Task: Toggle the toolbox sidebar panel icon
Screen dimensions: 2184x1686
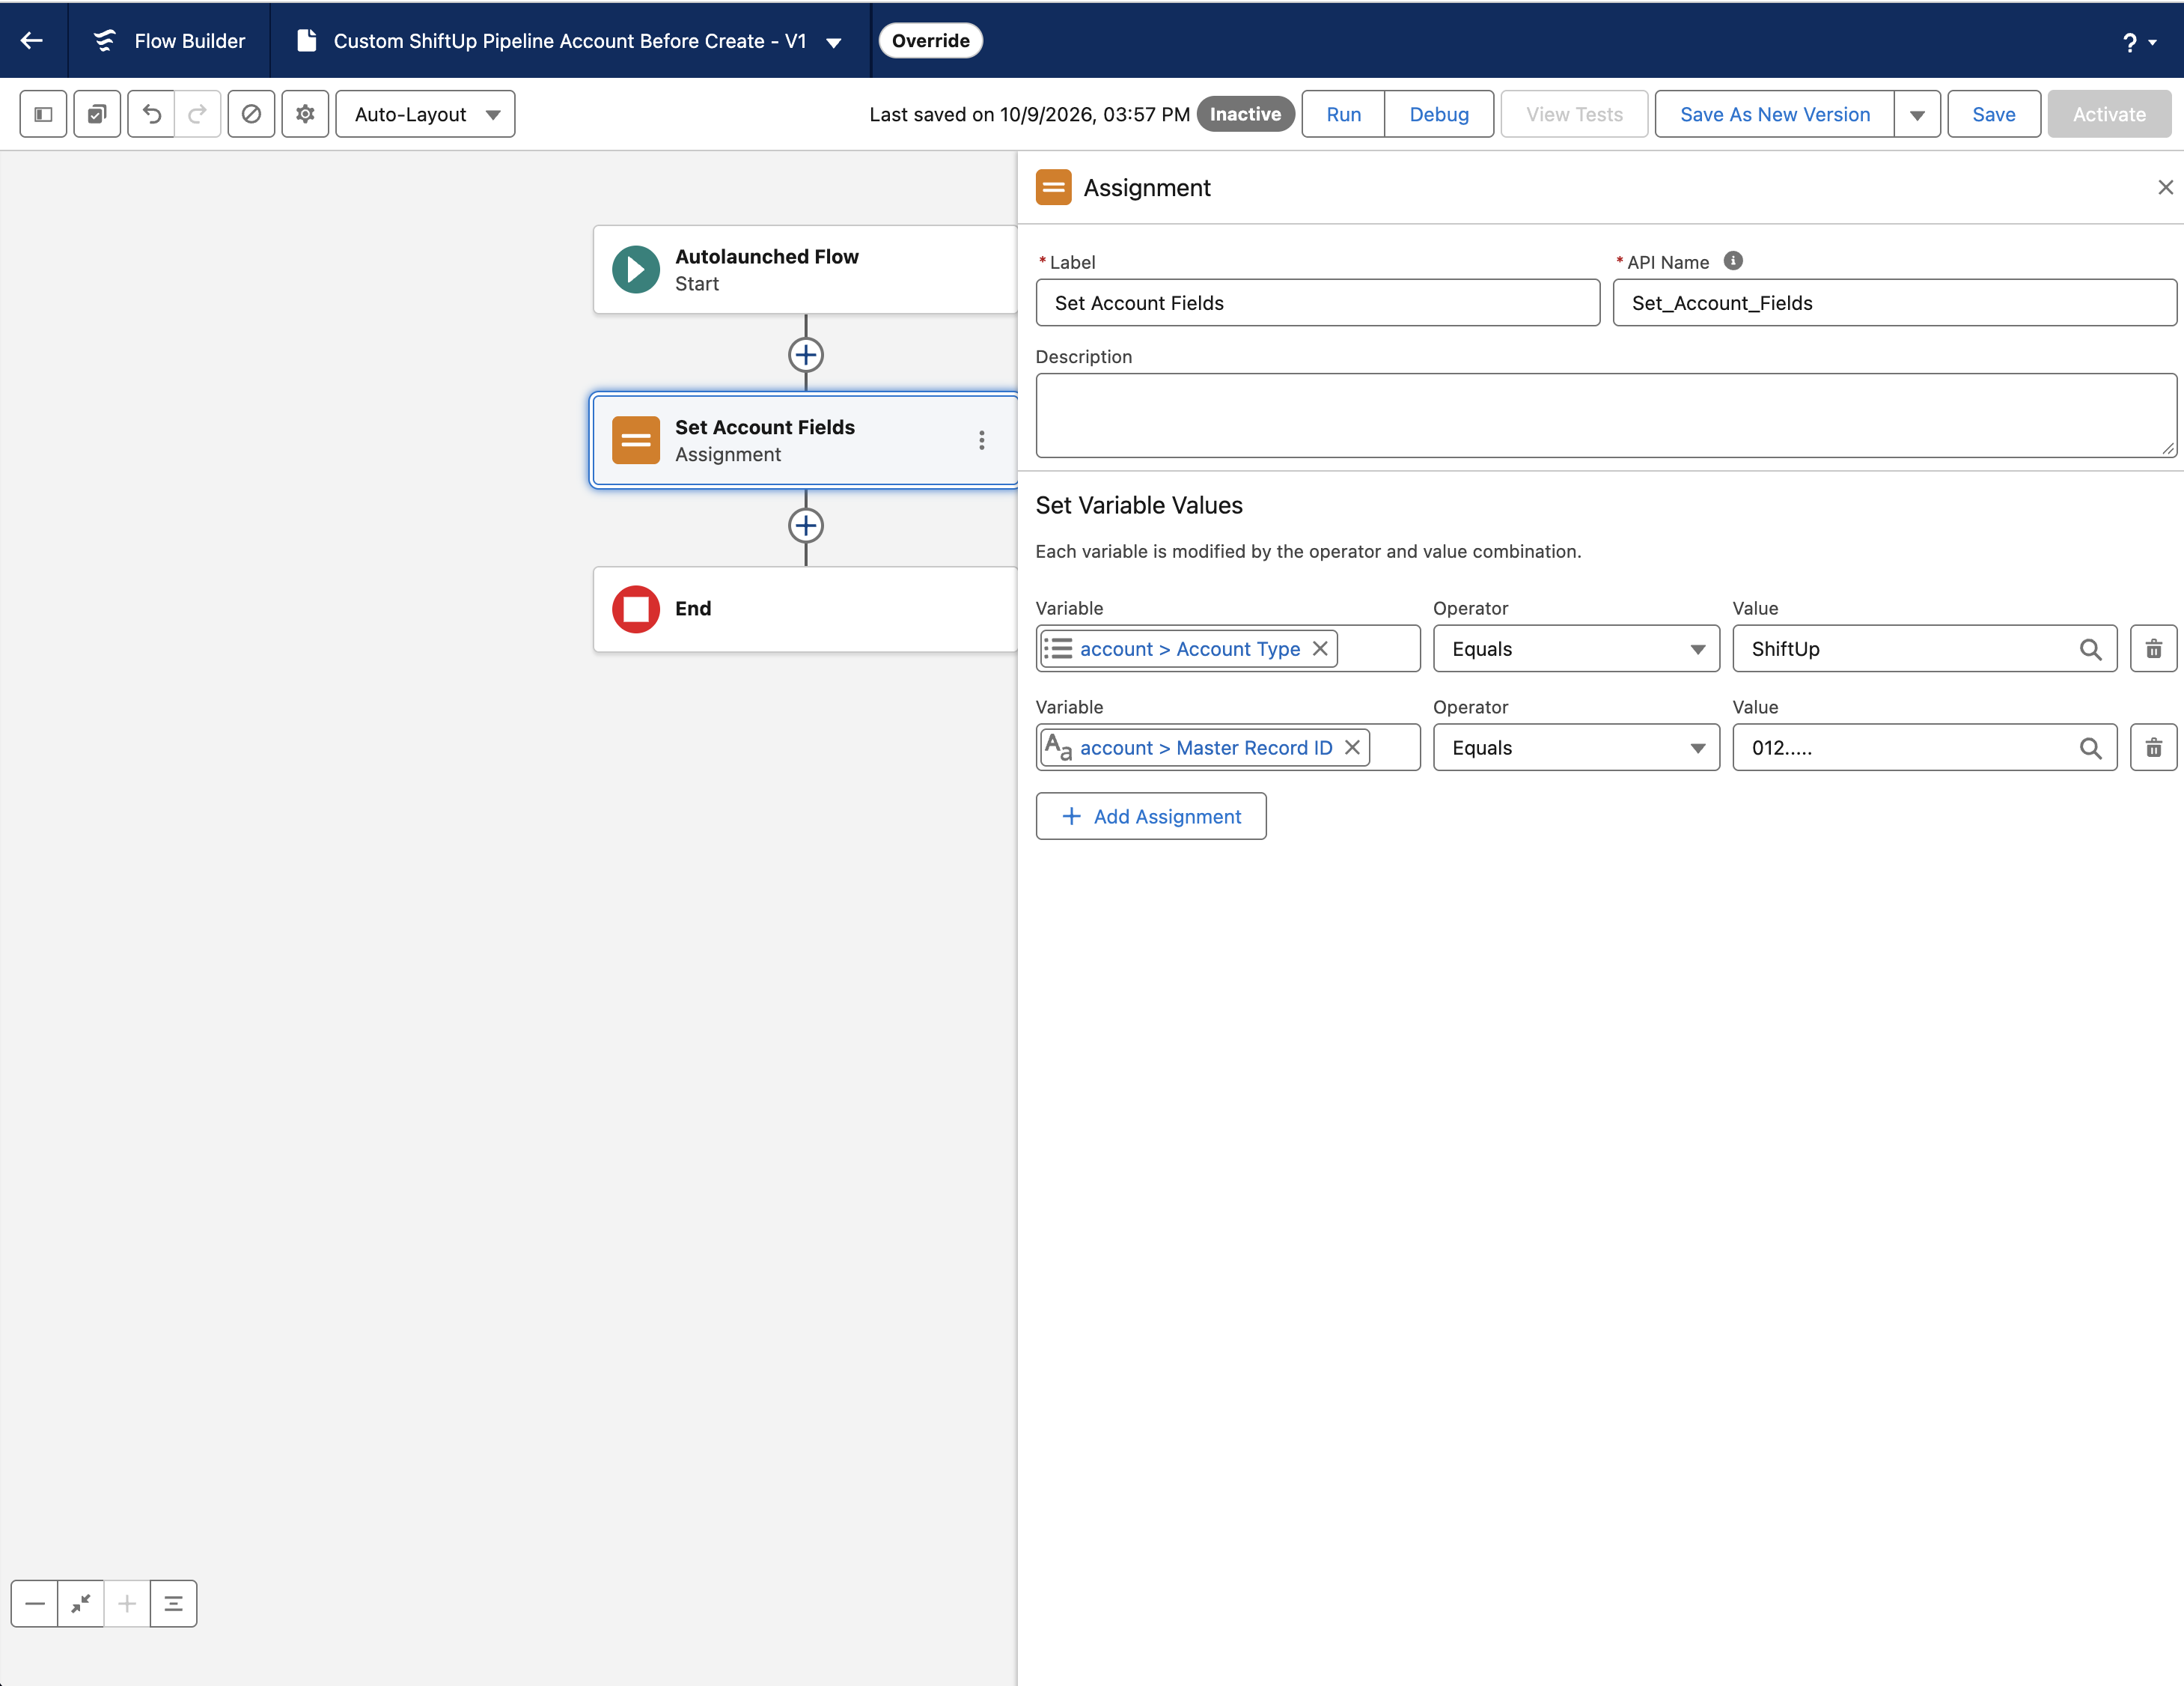Action: tap(43, 114)
